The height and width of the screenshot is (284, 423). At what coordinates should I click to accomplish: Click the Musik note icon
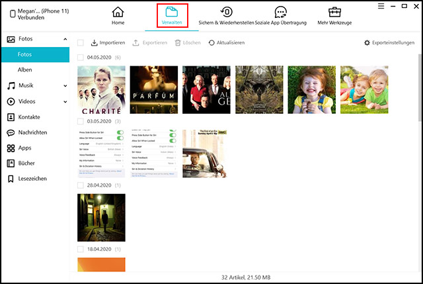click(x=11, y=86)
